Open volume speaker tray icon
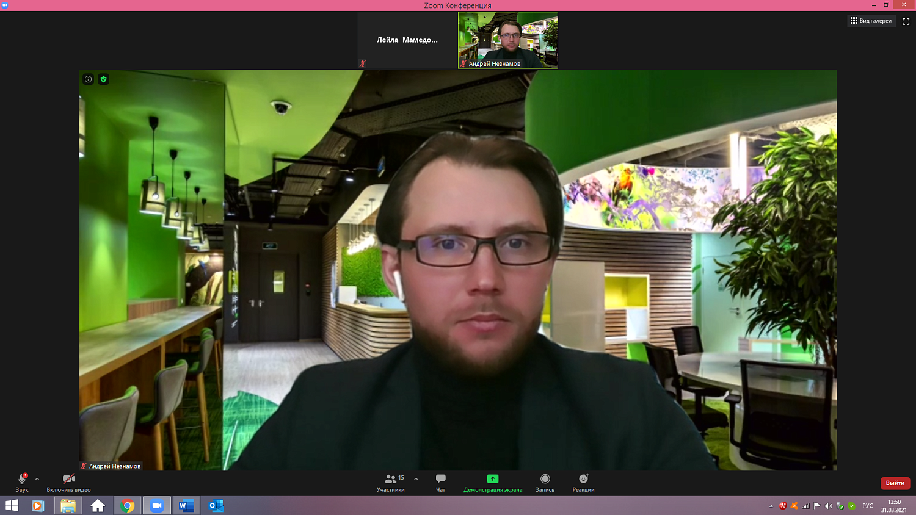 point(829,506)
